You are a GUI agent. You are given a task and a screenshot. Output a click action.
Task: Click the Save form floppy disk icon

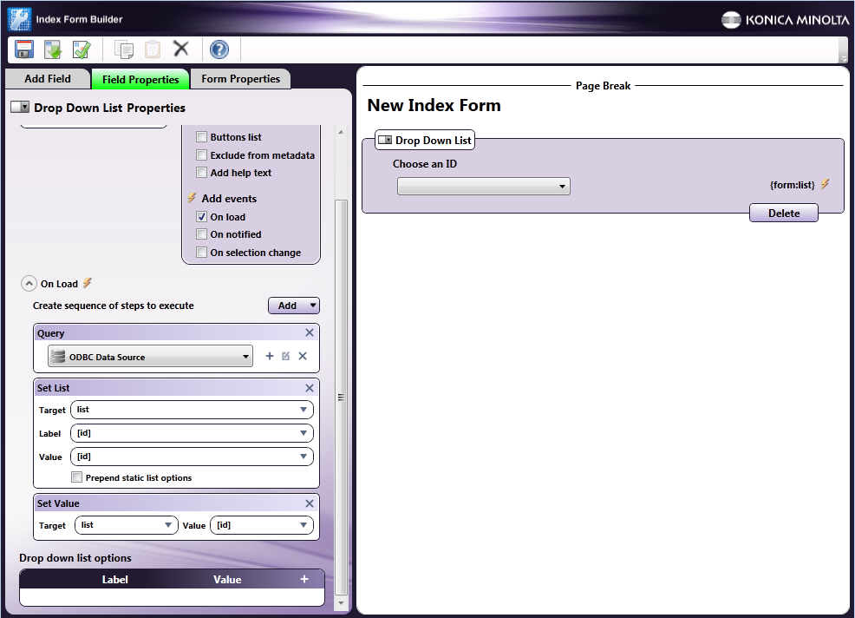(x=24, y=49)
